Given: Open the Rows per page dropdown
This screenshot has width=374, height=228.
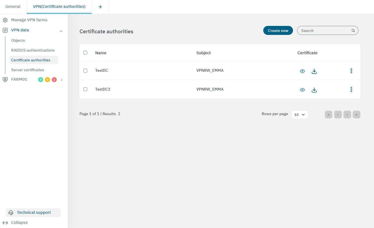Looking at the screenshot, I should pyautogui.click(x=300, y=115).
